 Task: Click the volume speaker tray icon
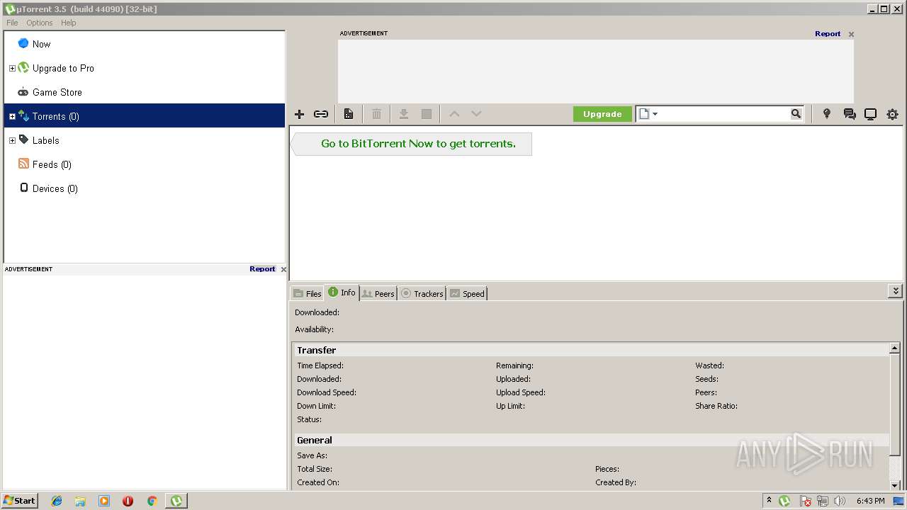pyautogui.click(x=840, y=501)
